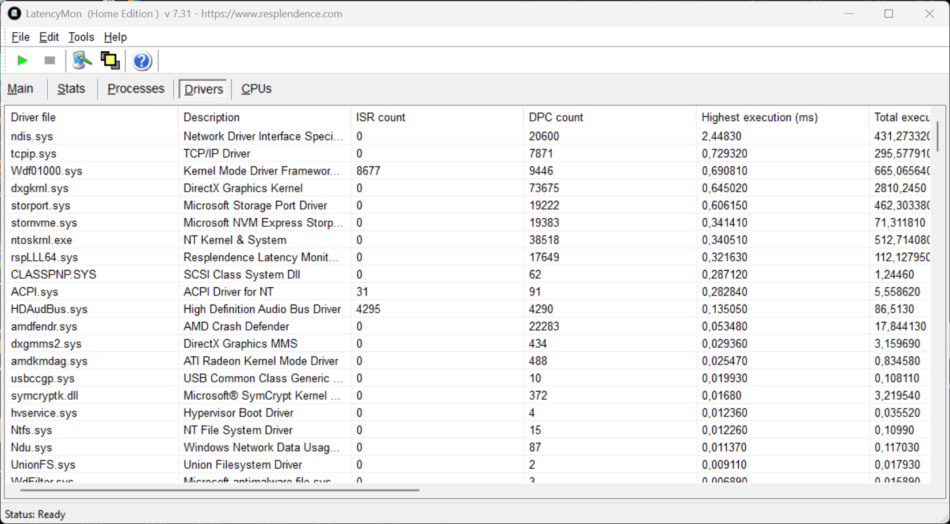Screen dimensions: 950x524
Task: Sort by Highest execution (ms) column header
Action: [759, 117]
